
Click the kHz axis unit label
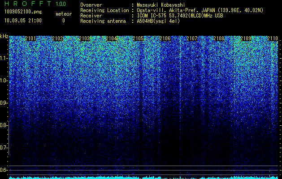coord(4,36)
